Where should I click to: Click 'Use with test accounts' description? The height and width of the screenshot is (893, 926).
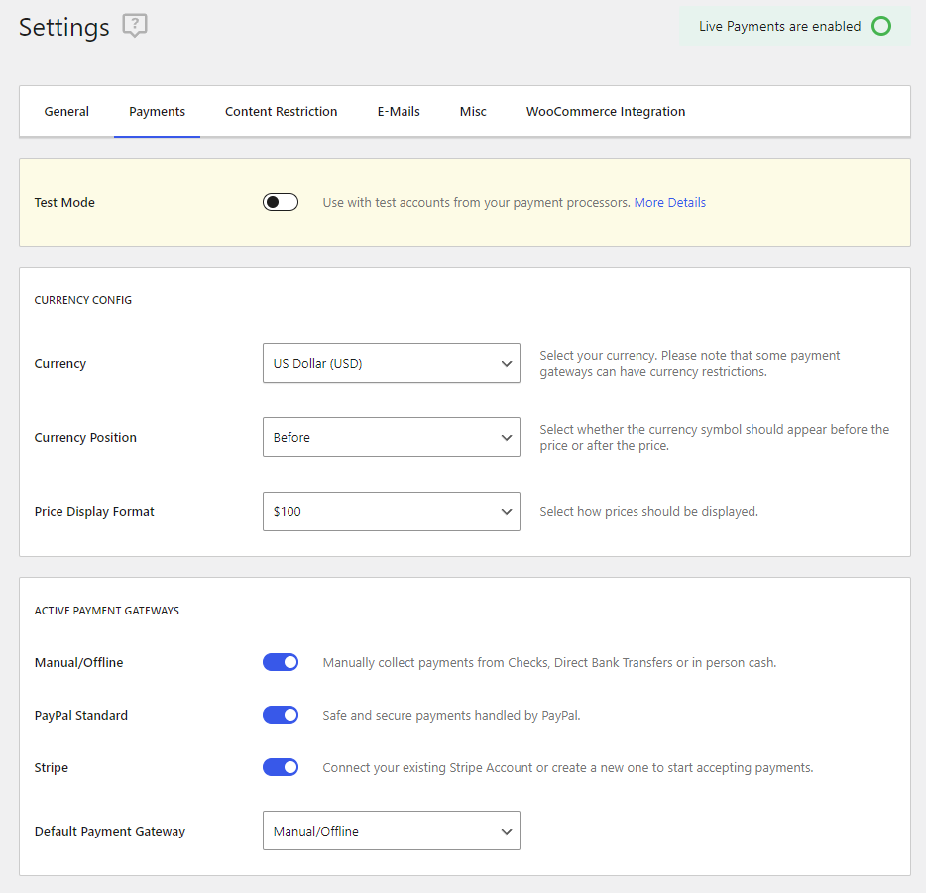point(477,202)
